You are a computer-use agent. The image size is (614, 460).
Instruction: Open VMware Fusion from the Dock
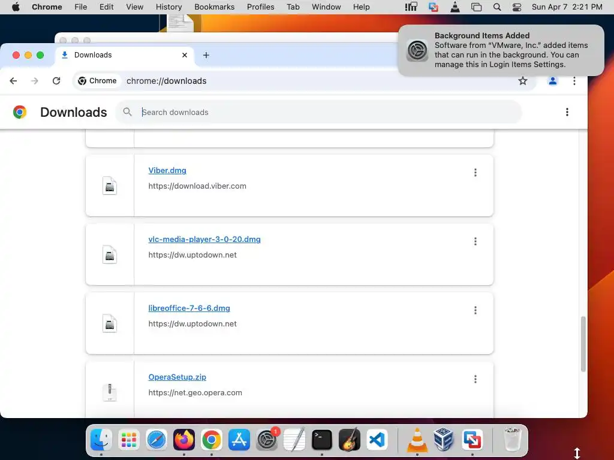[472, 440]
